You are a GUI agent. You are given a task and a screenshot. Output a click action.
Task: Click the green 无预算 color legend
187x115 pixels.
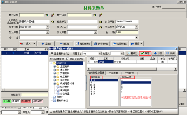click(6, 101)
